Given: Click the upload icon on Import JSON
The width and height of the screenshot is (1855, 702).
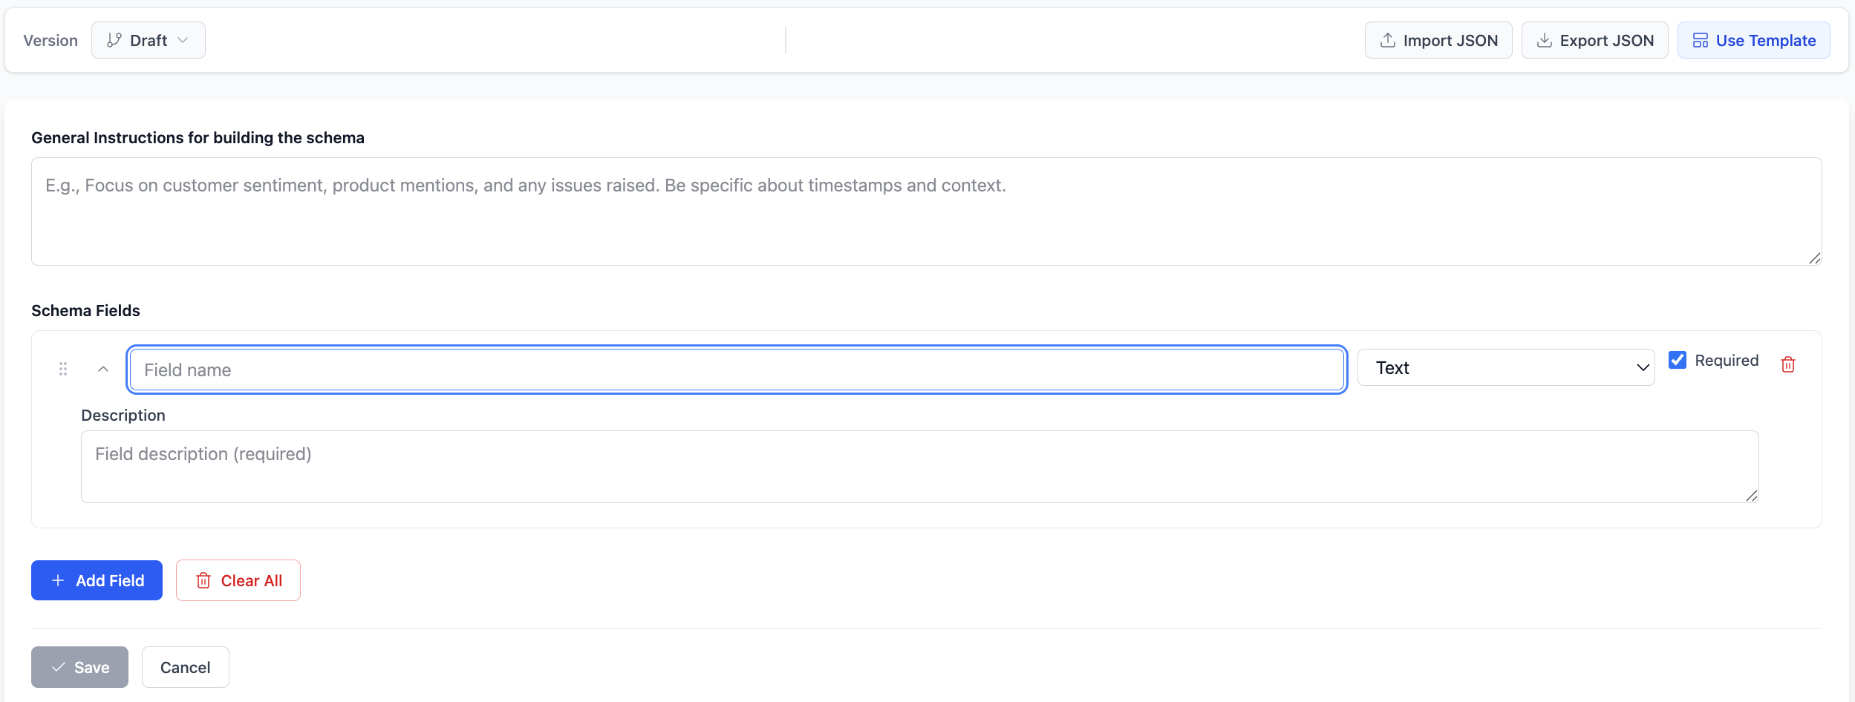Looking at the screenshot, I should [x=1387, y=40].
